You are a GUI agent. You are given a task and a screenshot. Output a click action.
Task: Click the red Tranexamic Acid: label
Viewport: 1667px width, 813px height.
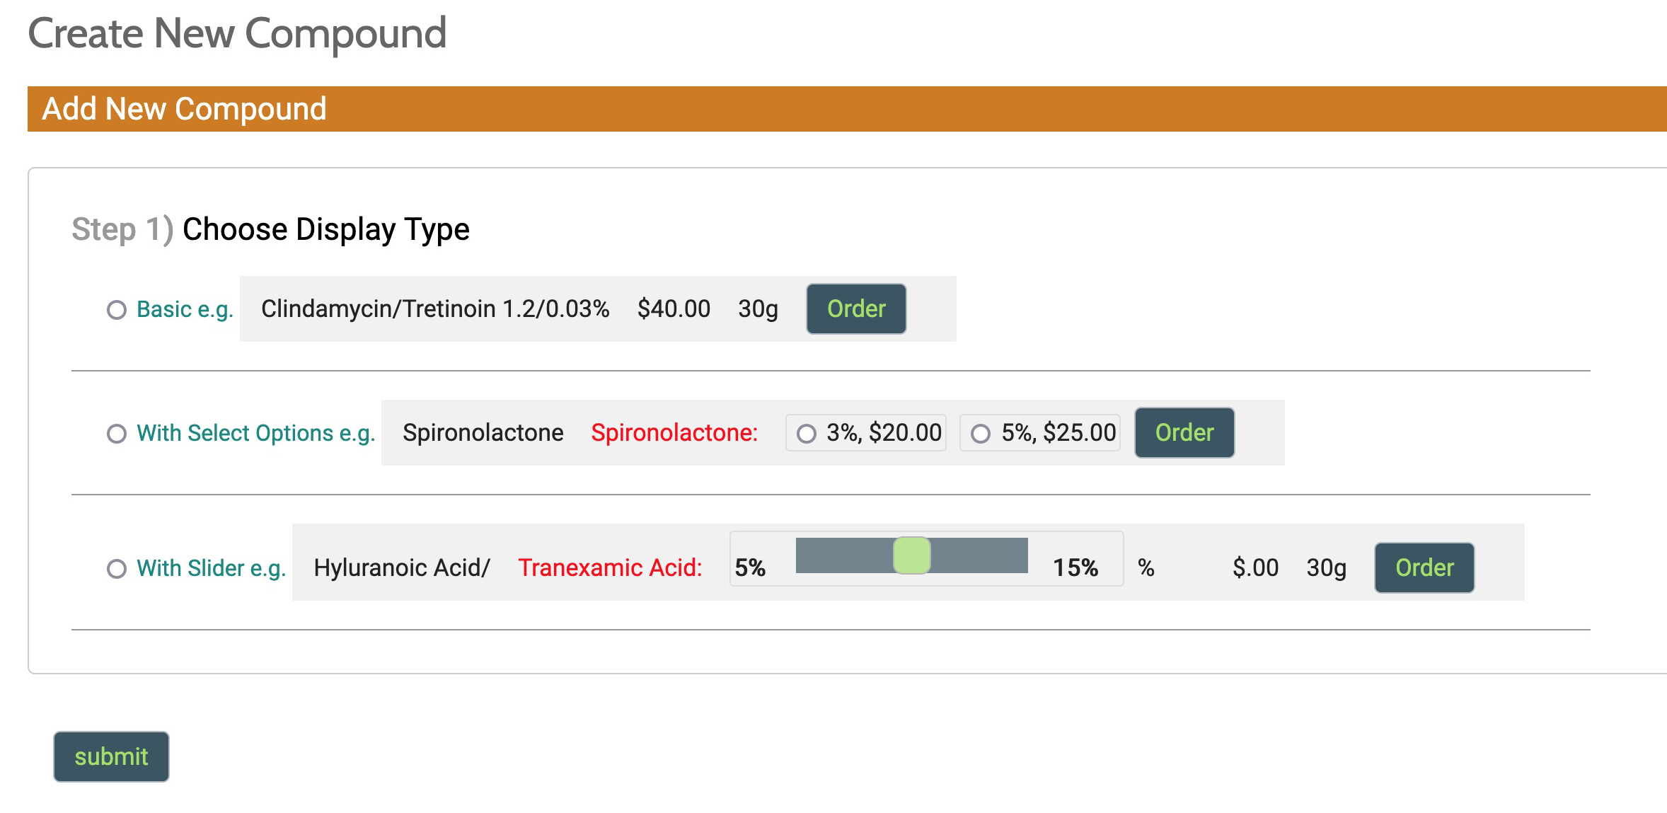coord(610,567)
